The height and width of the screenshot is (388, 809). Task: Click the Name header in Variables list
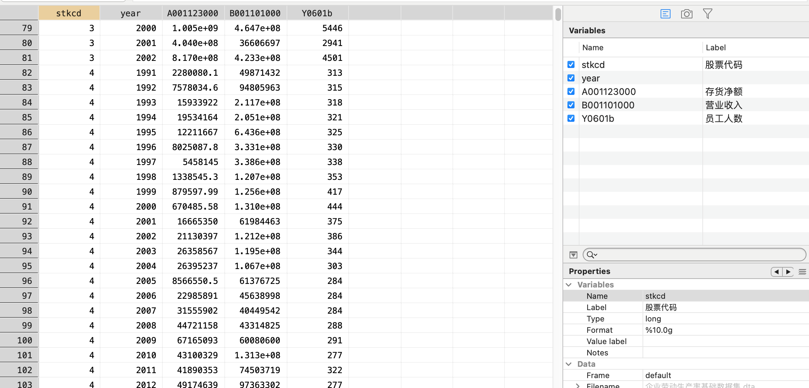(593, 47)
